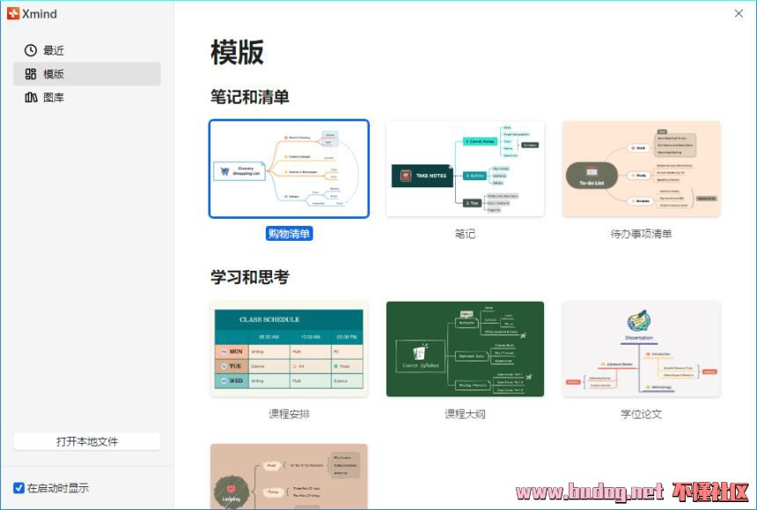The height and width of the screenshot is (510, 757).
Task: Click the clock icon beside 最近
Action: click(31, 50)
